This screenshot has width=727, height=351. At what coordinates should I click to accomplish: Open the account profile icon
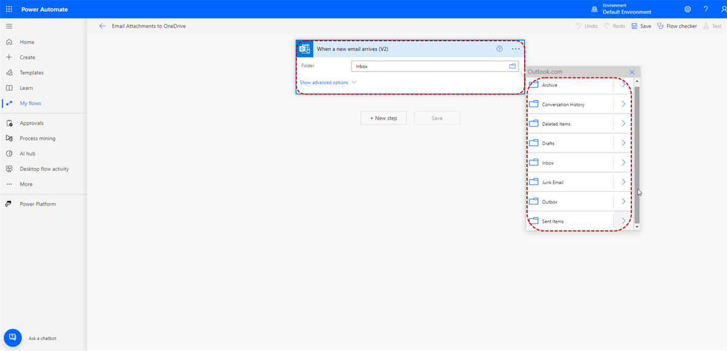pos(723,9)
